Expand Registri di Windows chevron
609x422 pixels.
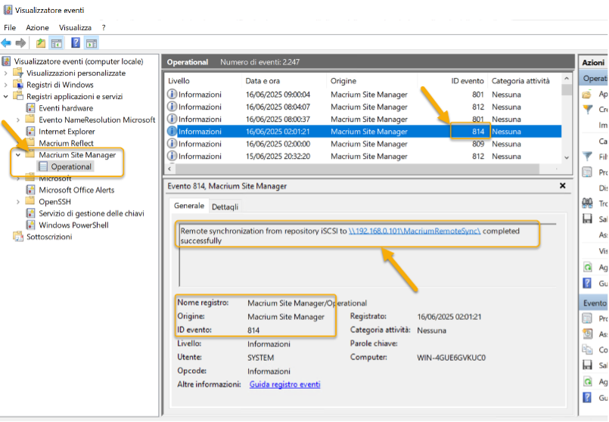coord(5,85)
